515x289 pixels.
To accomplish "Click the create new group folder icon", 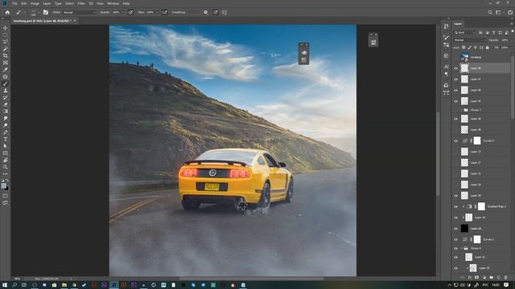I will coord(491,278).
